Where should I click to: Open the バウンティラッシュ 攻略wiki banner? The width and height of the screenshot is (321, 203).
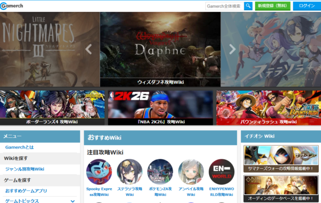pos(269,108)
